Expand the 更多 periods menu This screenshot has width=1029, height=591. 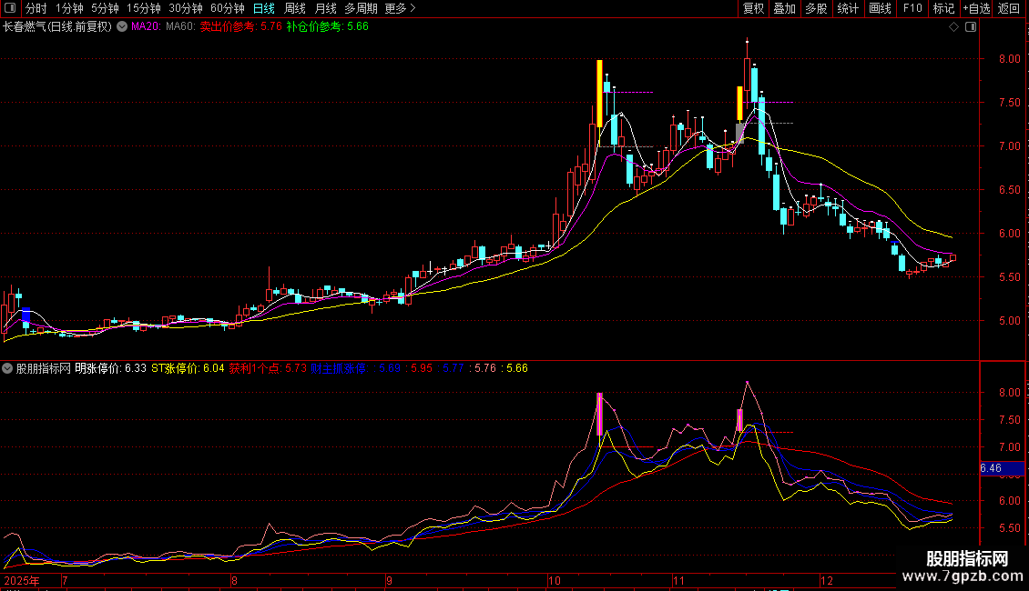401,8
